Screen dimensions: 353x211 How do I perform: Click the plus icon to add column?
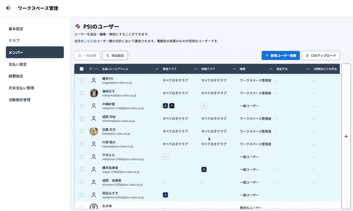(346, 137)
